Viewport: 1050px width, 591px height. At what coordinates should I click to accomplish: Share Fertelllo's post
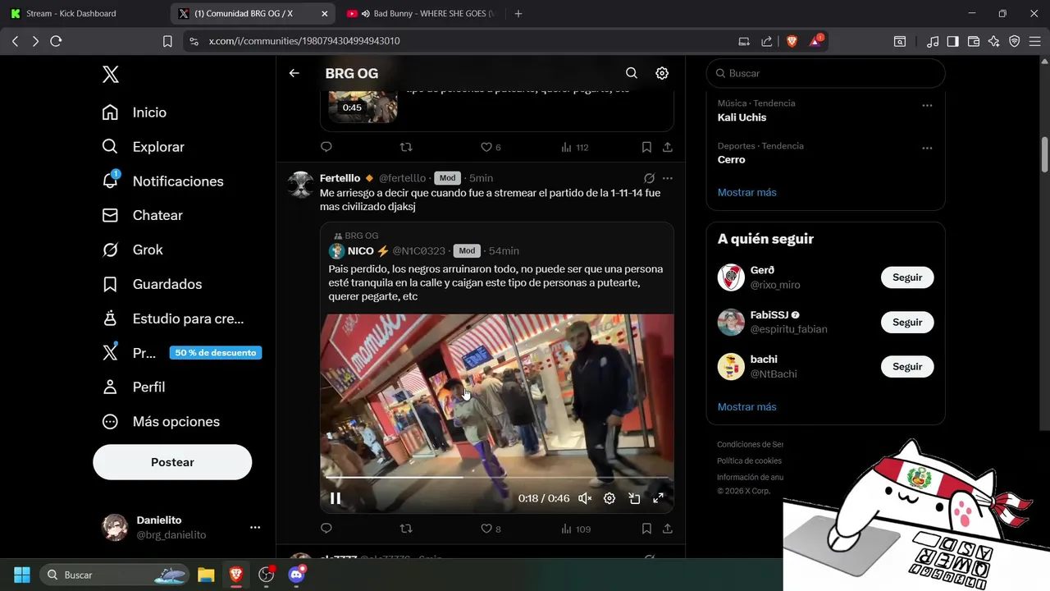pyautogui.click(x=668, y=529)
